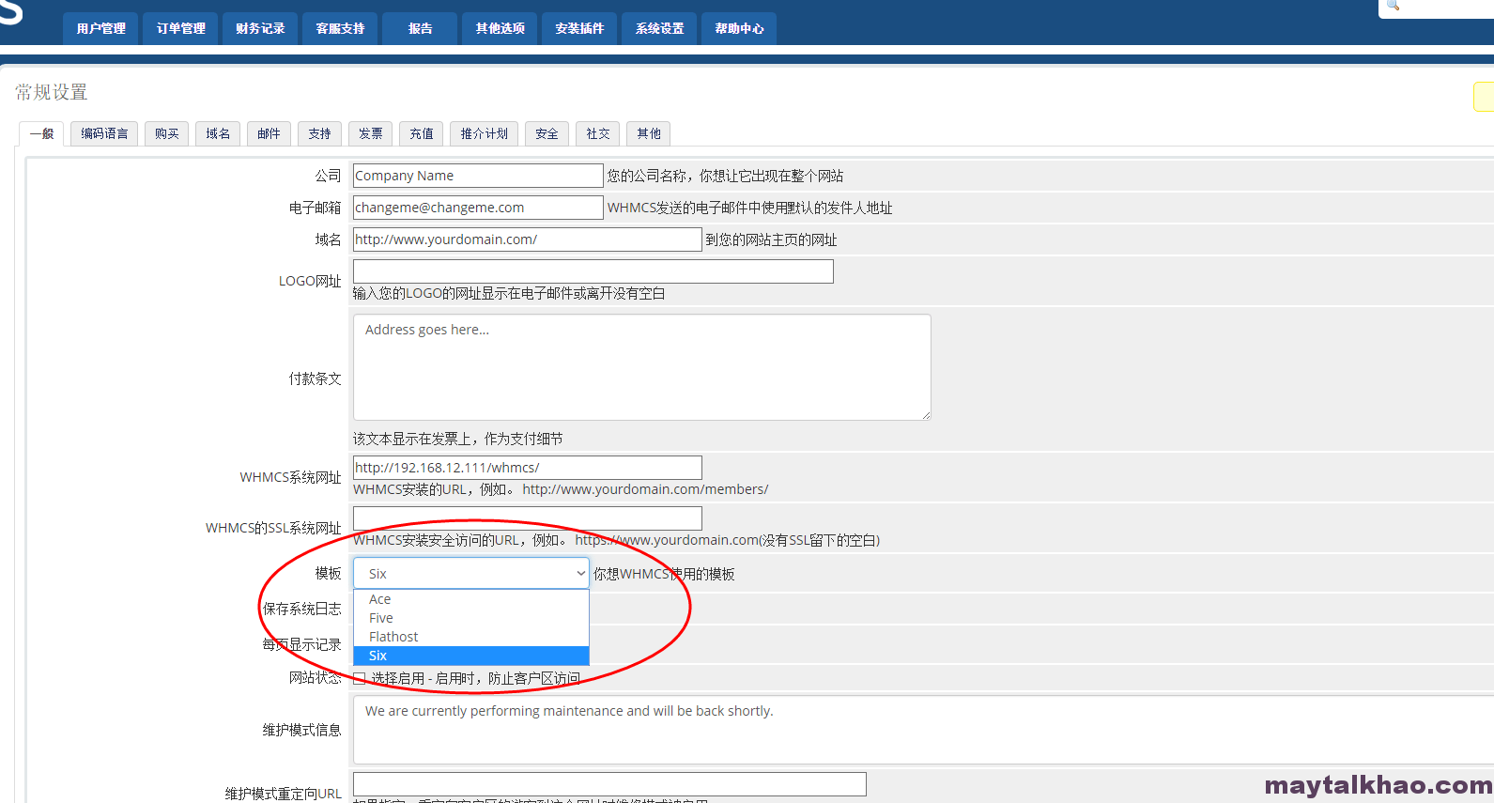The image size is (1494, 803).
Task: Choose Five template option
Action: (x=471, y=618)
